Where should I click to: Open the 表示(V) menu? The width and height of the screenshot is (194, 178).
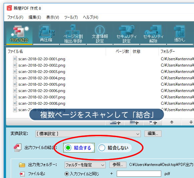53,17
